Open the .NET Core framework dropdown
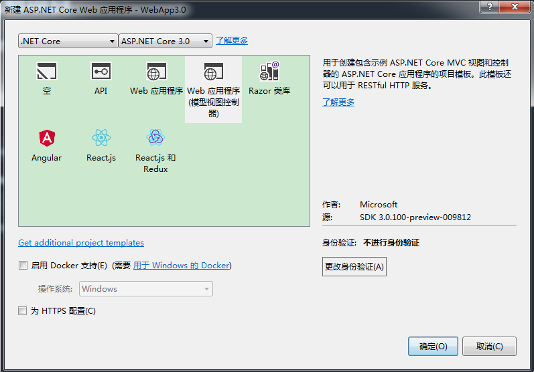Viewport: 534px width, 372px height. click(68, 41)
